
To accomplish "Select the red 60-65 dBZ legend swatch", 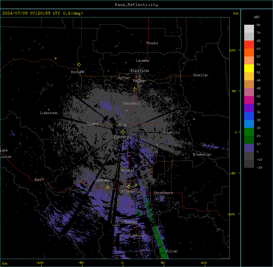I will pyautogui.click(x=249, y=45).
